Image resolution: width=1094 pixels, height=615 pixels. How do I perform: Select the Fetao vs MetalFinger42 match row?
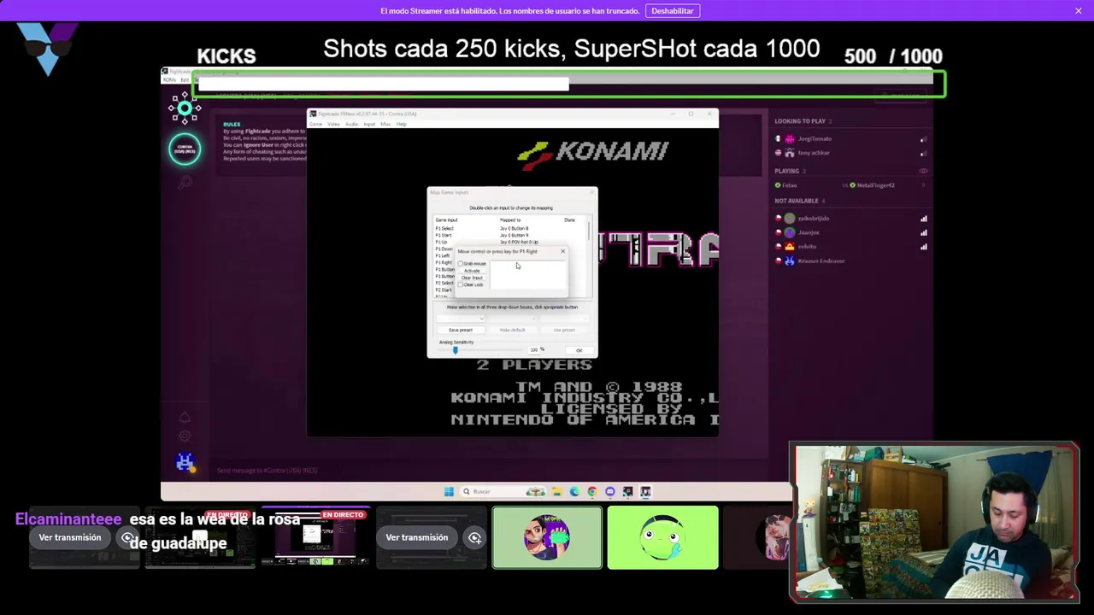click(x=850, y=185)
